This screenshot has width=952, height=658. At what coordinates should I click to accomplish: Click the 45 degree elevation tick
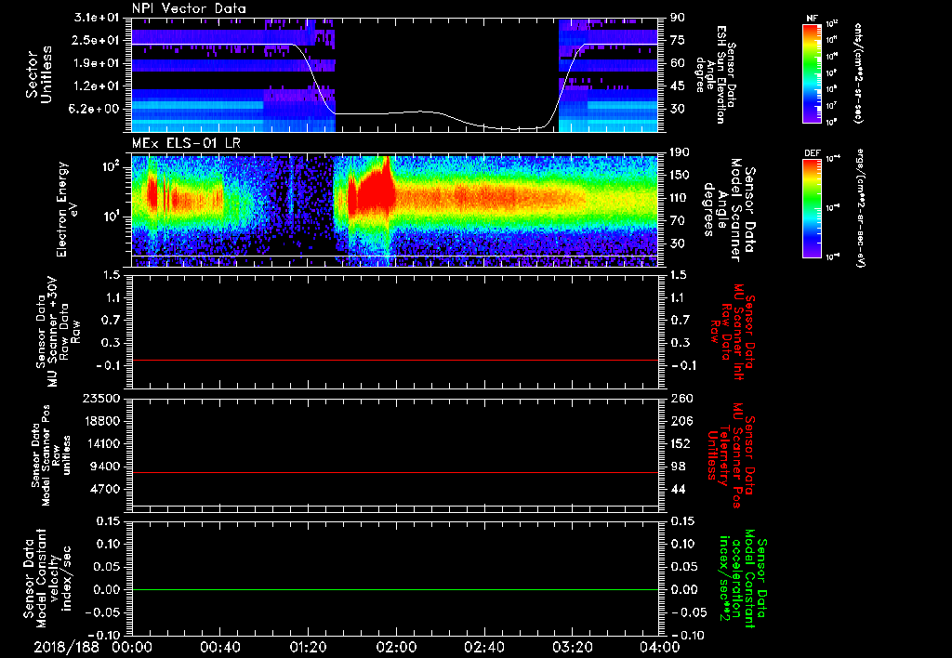(x=678, y=86)
